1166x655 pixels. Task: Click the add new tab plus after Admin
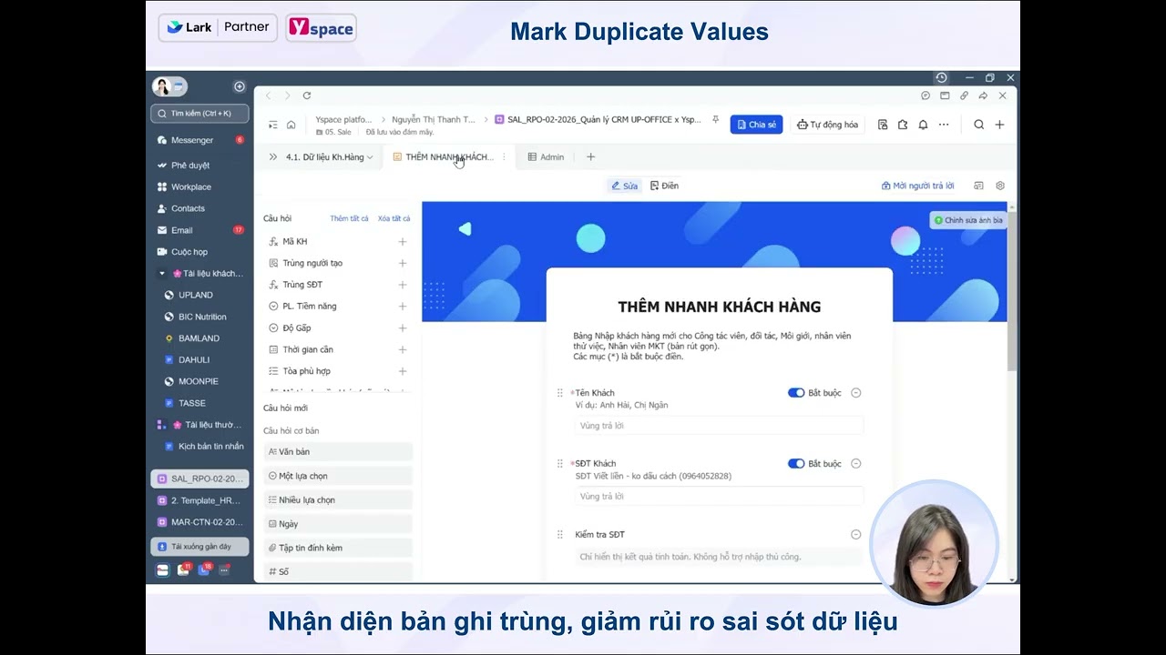pos(590,157)
